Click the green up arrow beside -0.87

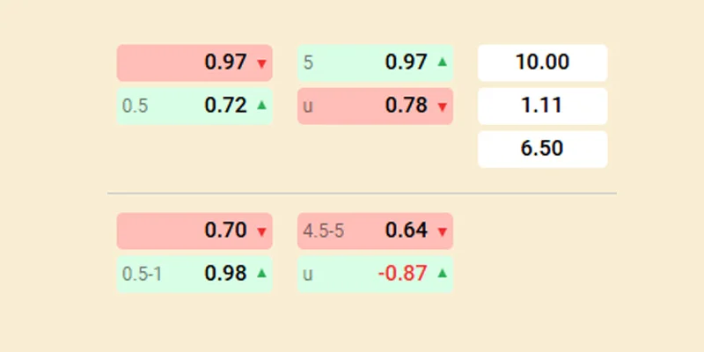point(442,274)
